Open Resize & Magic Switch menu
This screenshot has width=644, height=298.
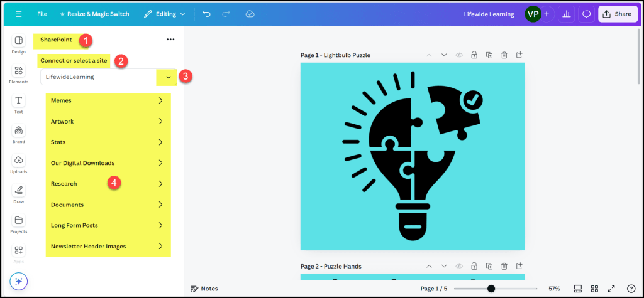(96, 14)
